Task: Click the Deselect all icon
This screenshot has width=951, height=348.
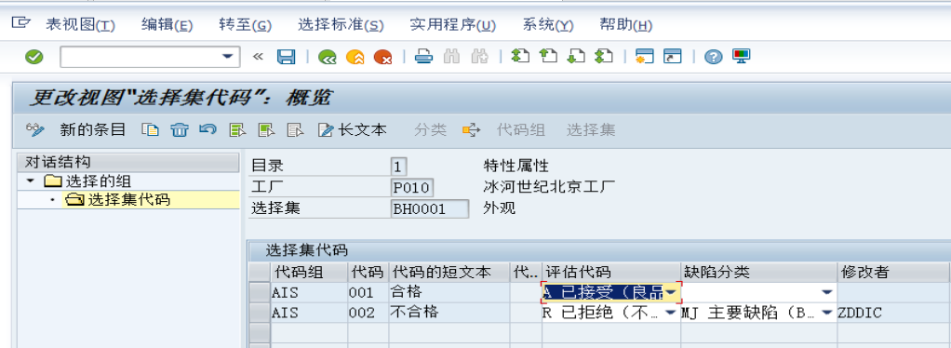Action: coord(295,129)
